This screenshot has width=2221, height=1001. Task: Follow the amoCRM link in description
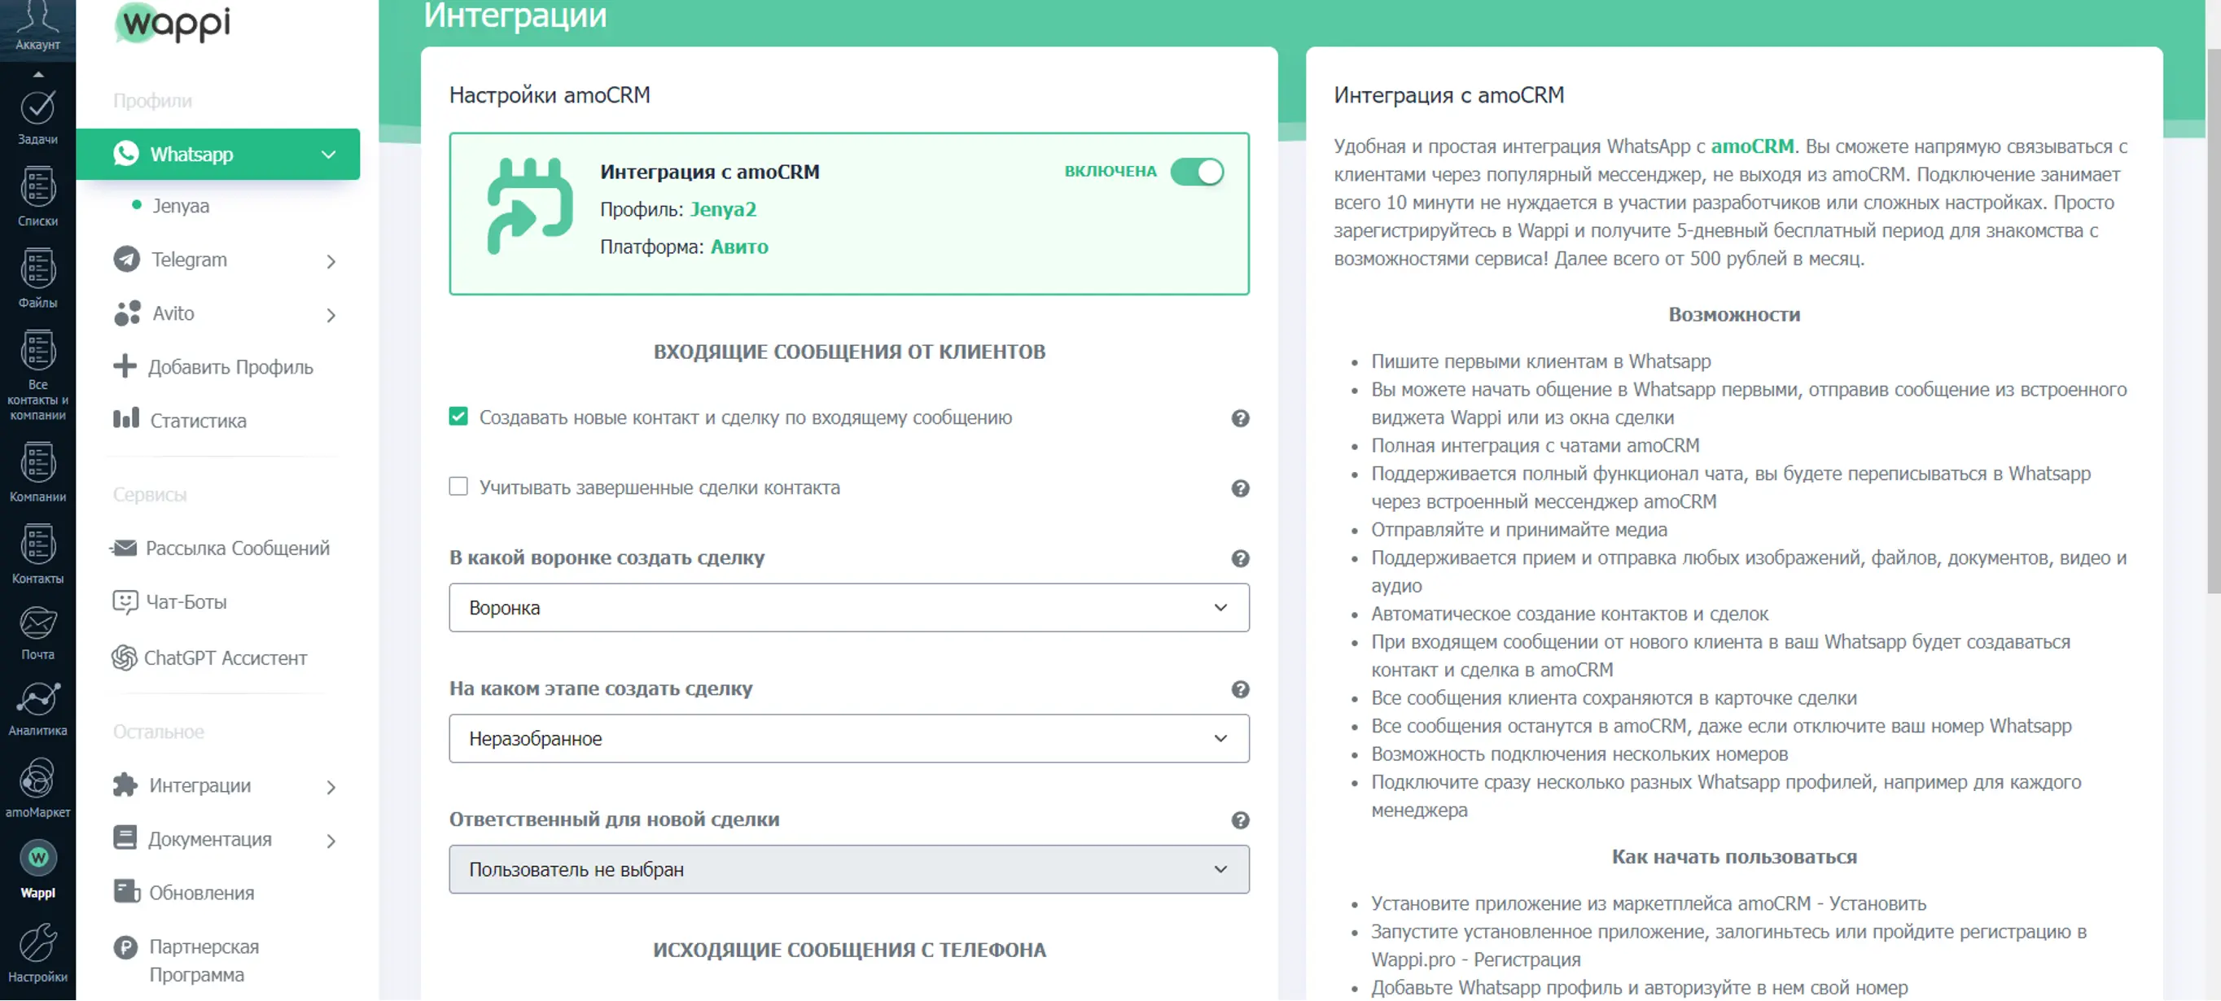tap(1752, 146)
